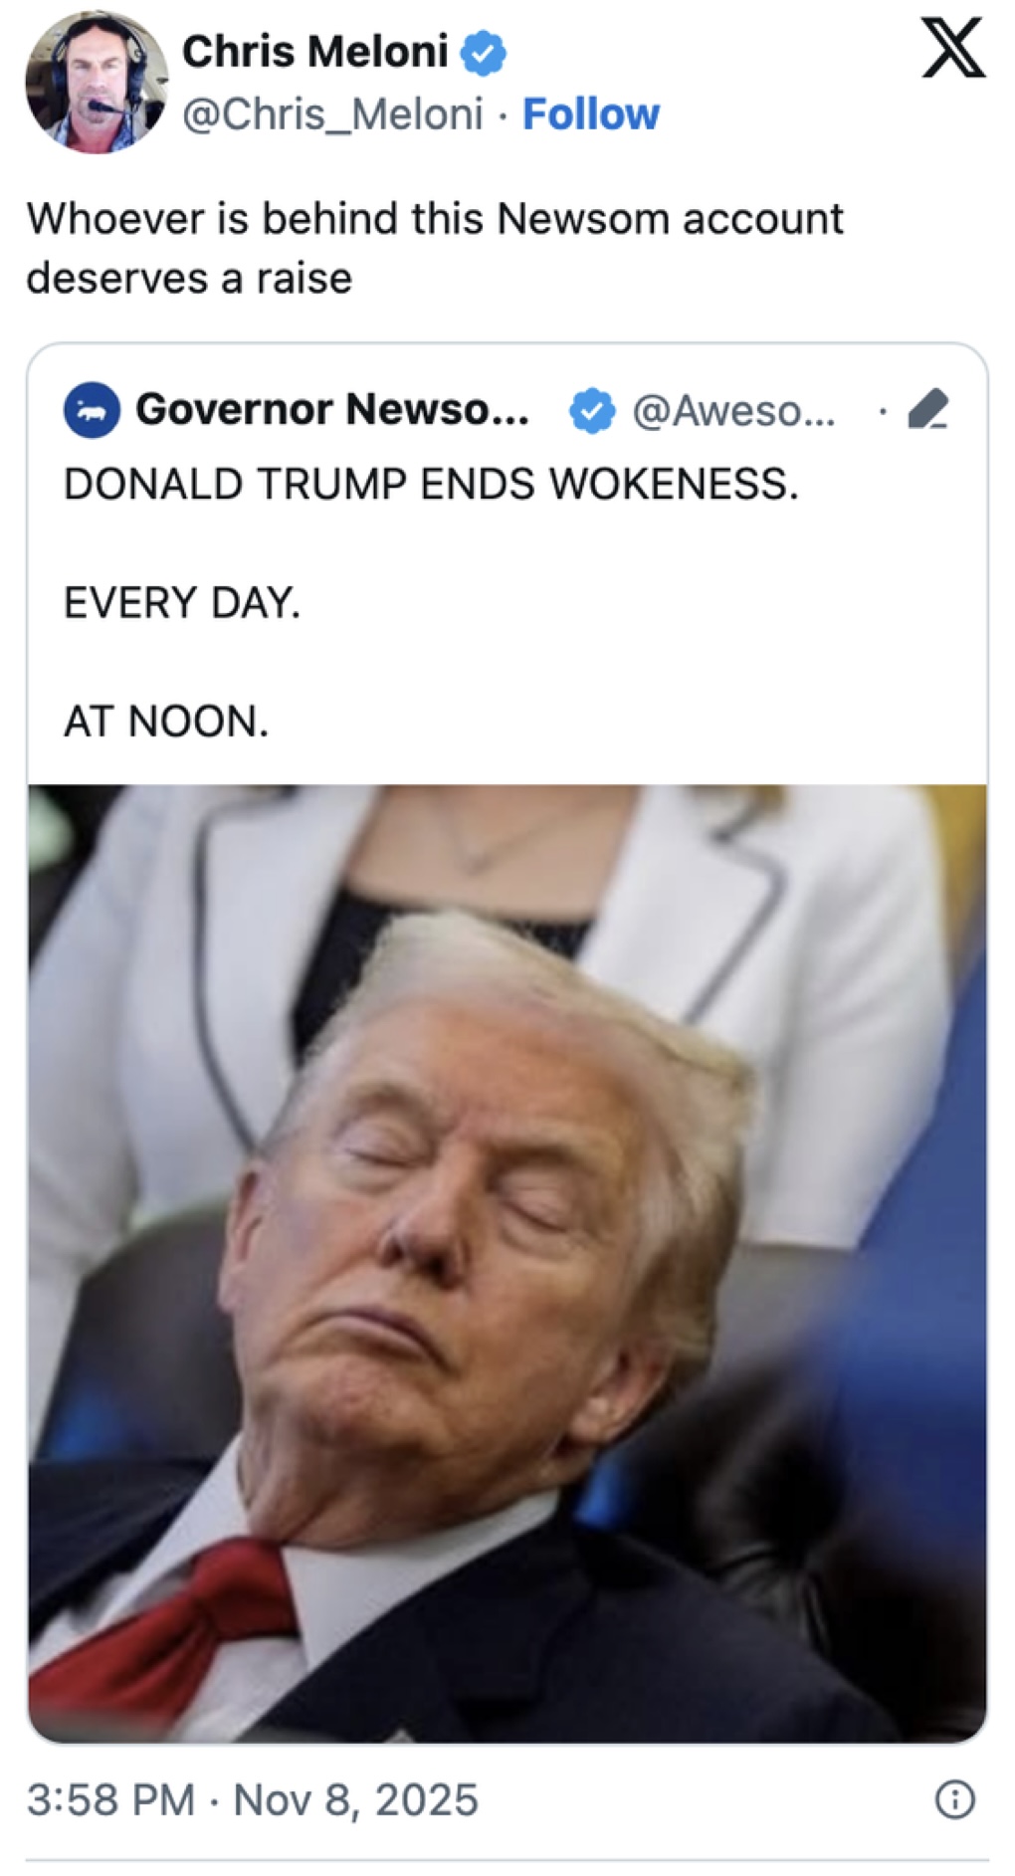
Task: Open the 3:58 PM · Nov 8, 2025 timestamp
Action: click(253, 1799)
